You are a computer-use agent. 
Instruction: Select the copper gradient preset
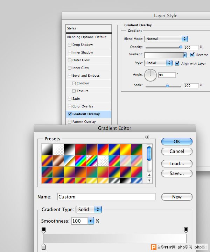58,161
